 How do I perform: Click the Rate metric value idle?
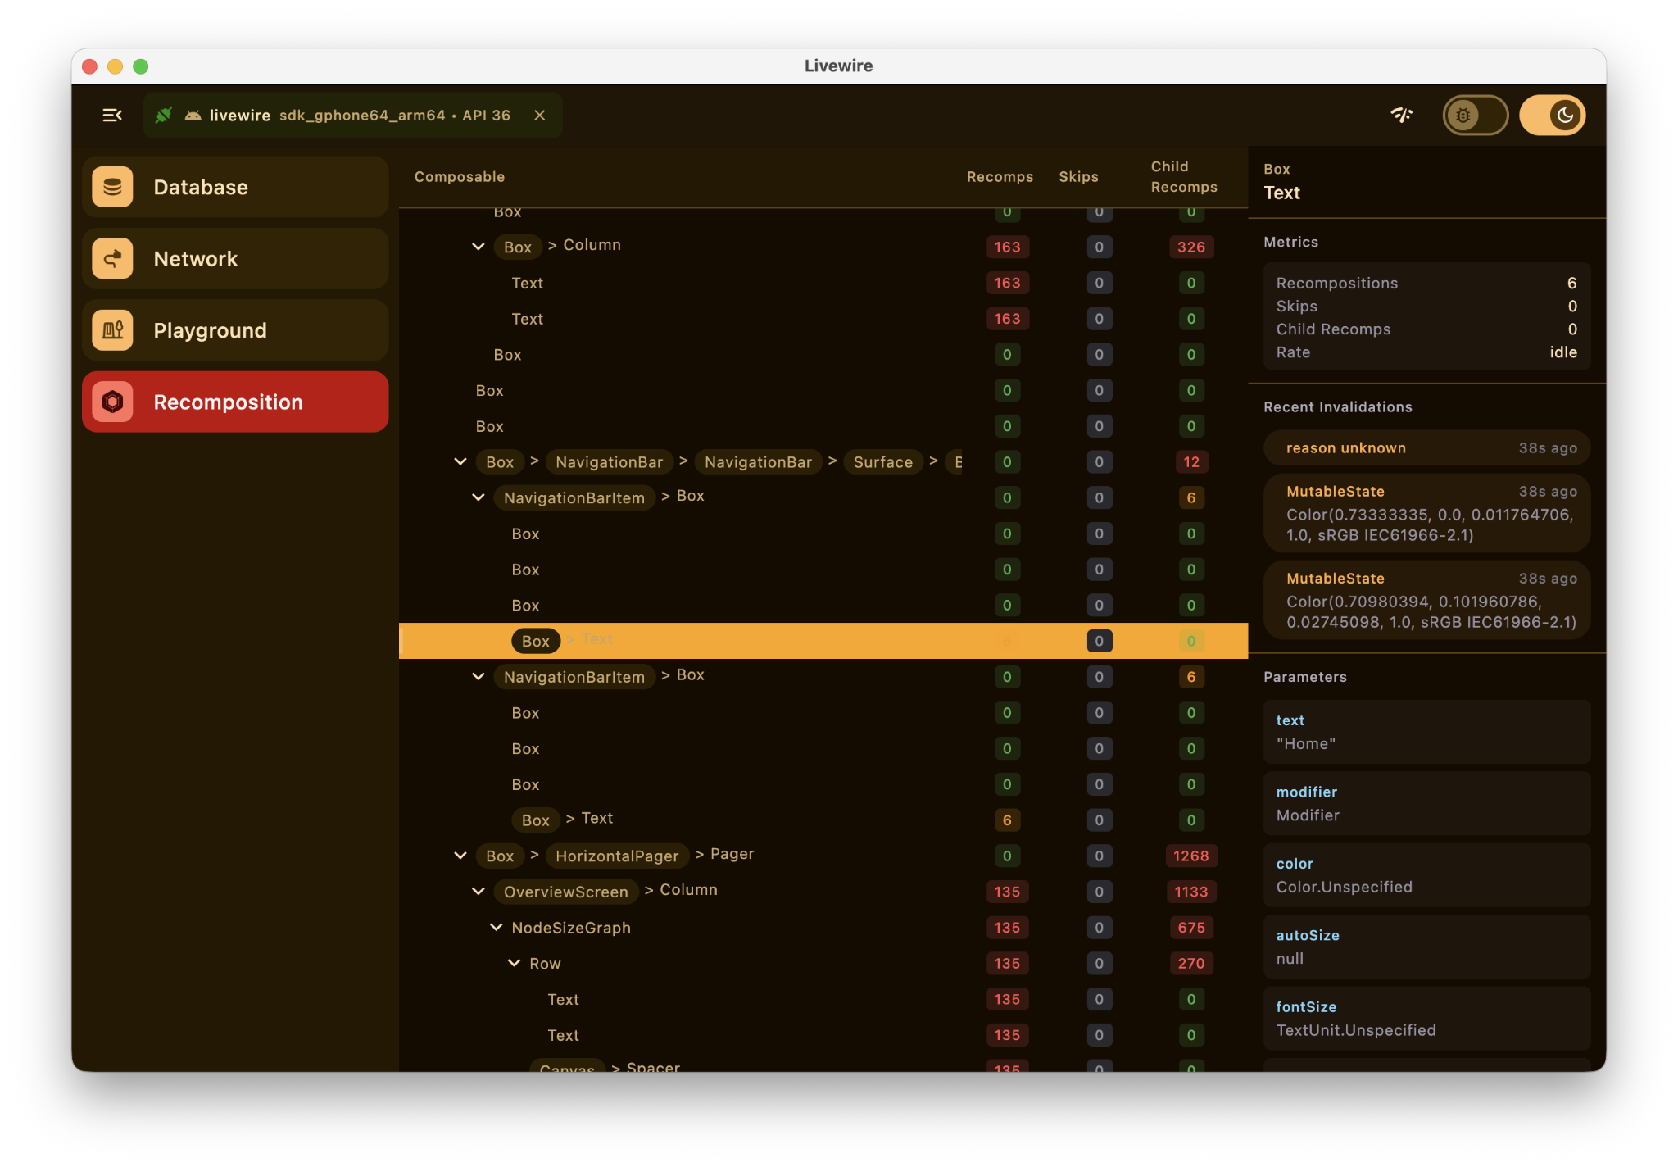click(x=1563, y=352)
